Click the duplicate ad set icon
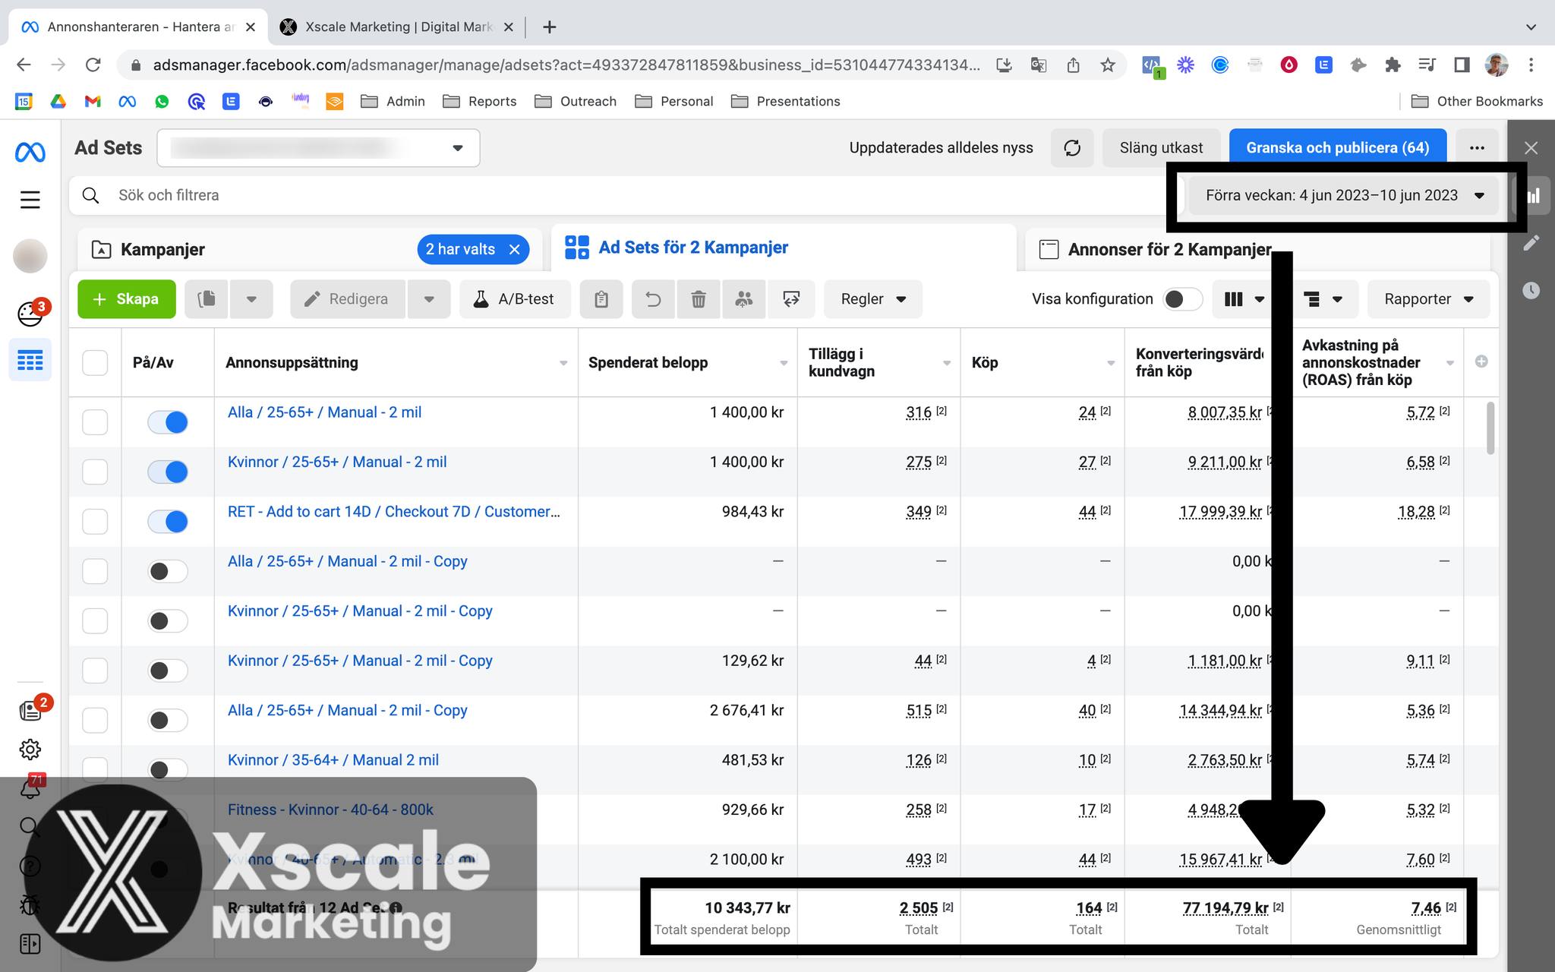1555x972 pixels. [x=207, y=299]
